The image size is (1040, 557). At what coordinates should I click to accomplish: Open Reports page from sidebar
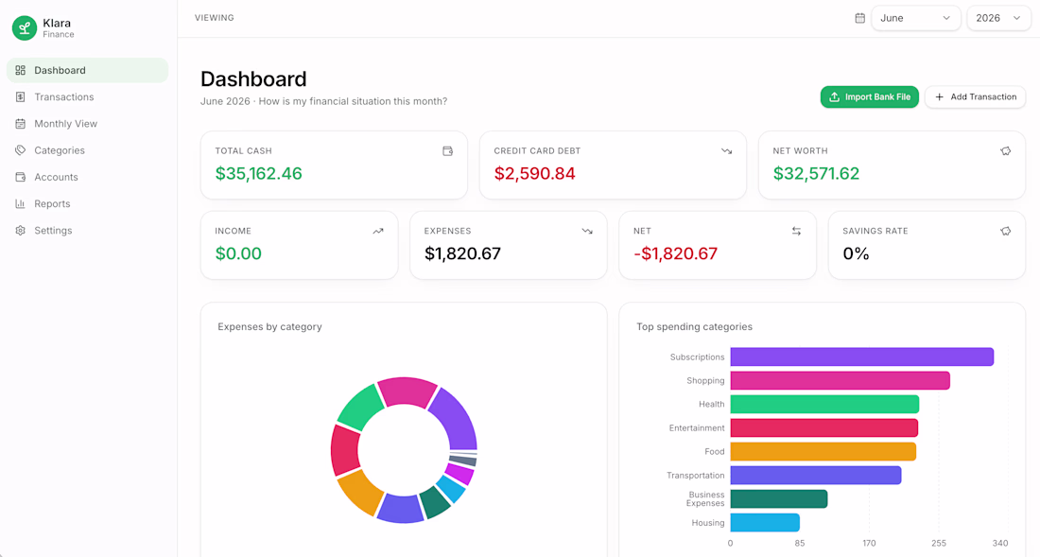88,203
